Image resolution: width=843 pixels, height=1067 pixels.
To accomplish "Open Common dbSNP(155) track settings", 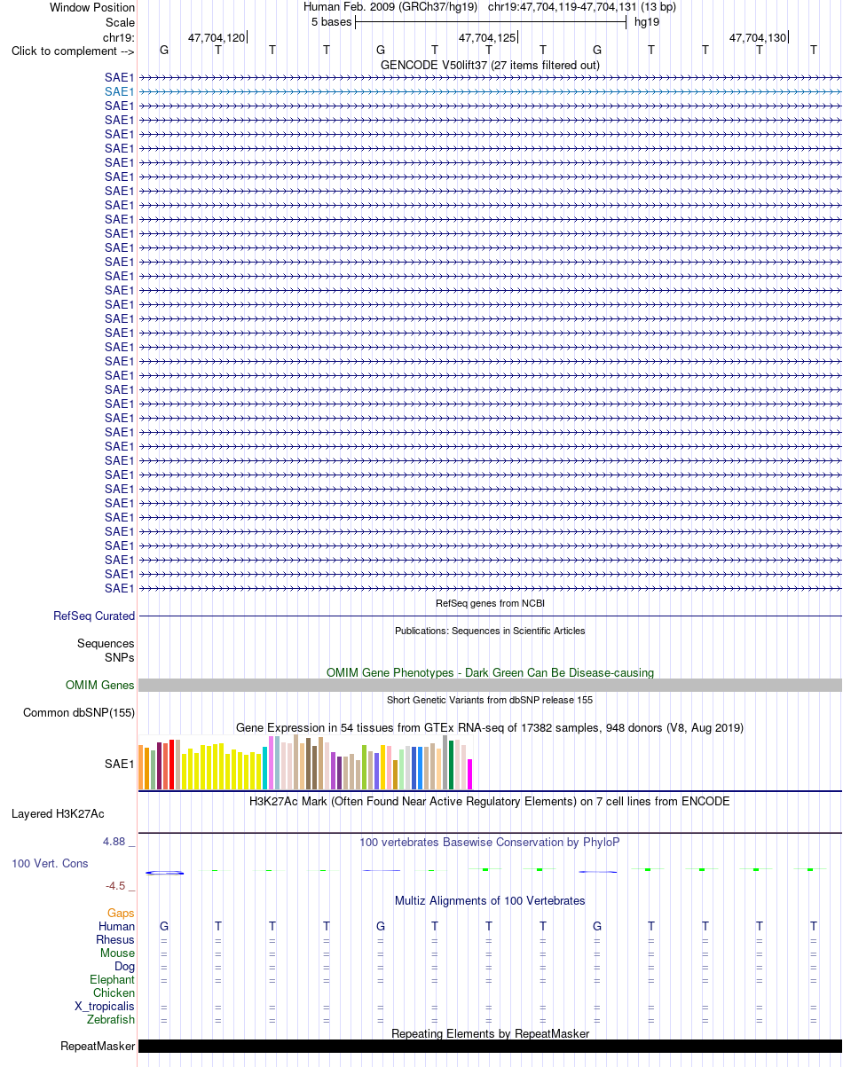I will (79, 712).
